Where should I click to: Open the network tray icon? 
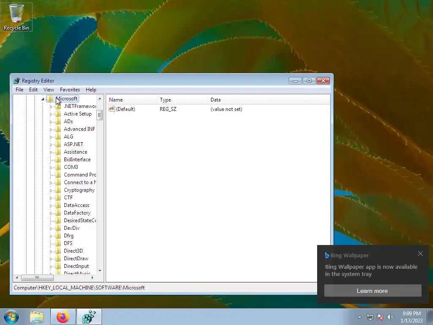[x=370, y=317]
